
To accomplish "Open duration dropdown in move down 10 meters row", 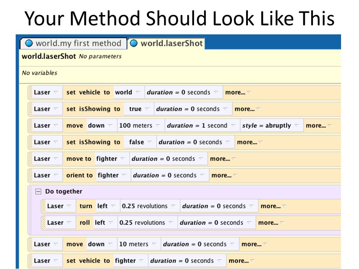I will [x=200, y=244].
